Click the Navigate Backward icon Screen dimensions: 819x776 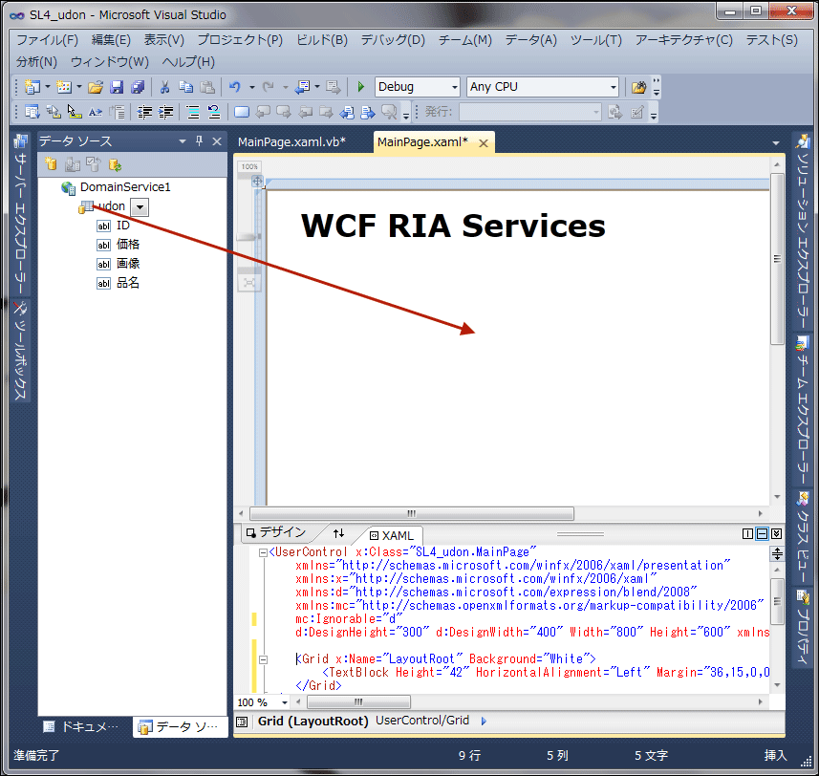coord(302,87)
